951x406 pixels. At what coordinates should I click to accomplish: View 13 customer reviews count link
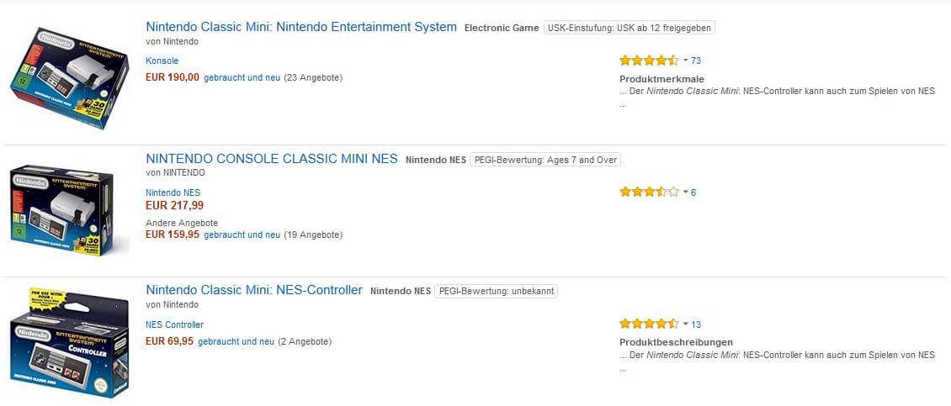tap(696, 324)
